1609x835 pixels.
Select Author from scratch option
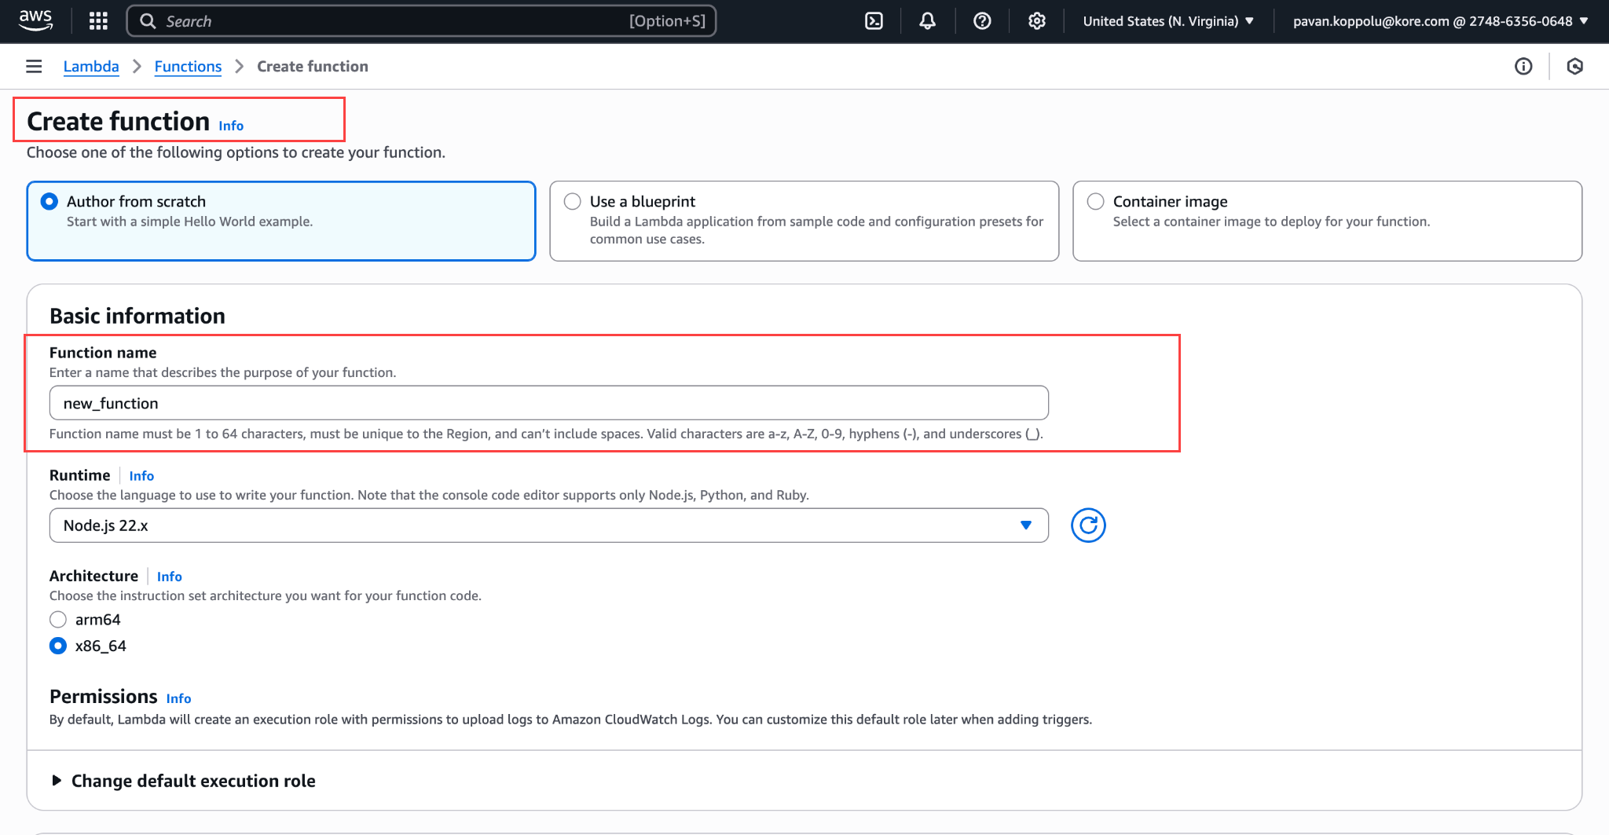(281, 221)
